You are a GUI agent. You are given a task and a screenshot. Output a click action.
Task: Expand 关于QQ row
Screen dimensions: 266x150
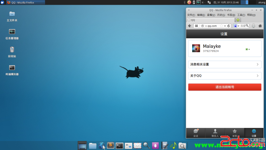click(x=225, y=76)
